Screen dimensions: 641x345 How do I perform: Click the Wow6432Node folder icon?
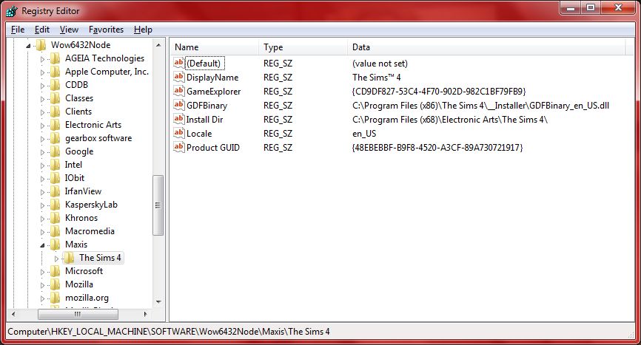41,45
